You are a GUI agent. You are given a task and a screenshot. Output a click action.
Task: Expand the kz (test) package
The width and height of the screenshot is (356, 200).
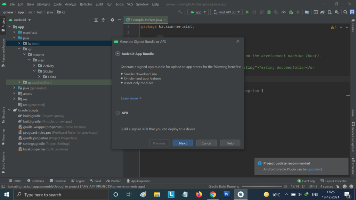tap(19, 43)
